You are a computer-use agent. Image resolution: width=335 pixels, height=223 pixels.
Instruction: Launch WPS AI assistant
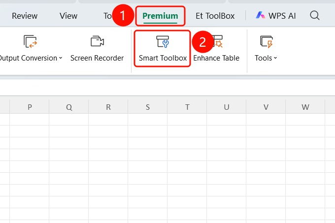(275, 16)
